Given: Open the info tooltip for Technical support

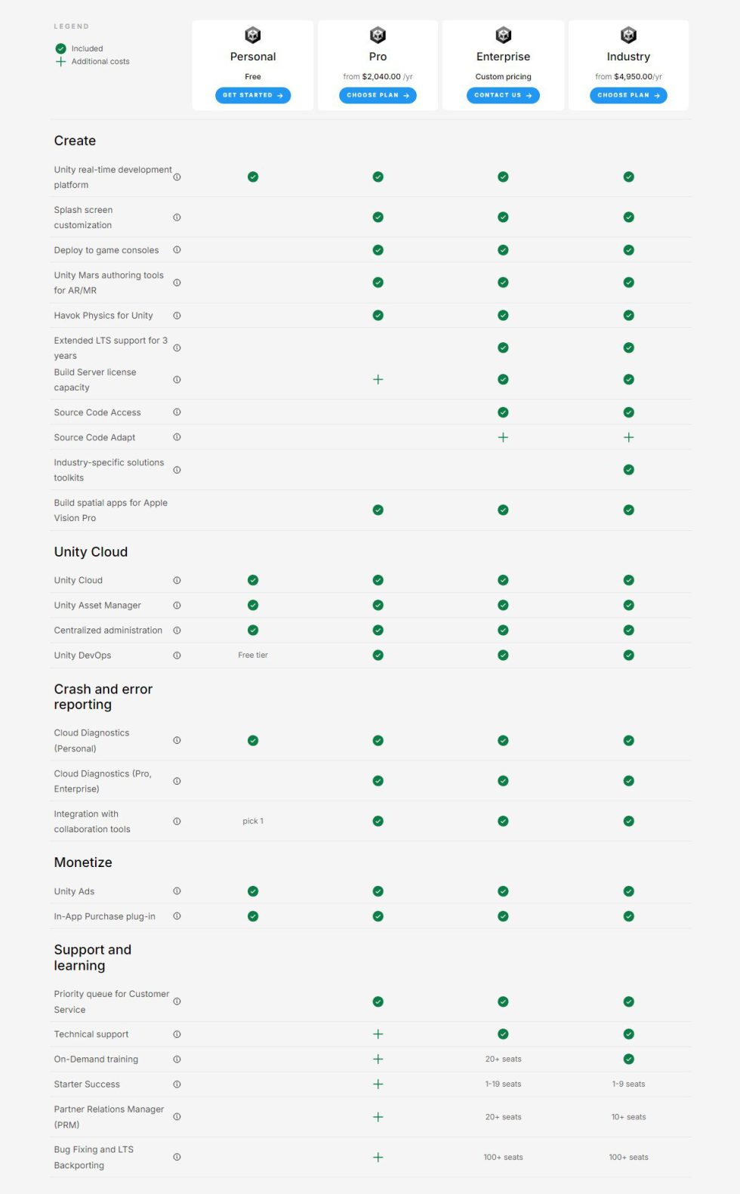Looking at the screenshot, I should click(177, 1034).
